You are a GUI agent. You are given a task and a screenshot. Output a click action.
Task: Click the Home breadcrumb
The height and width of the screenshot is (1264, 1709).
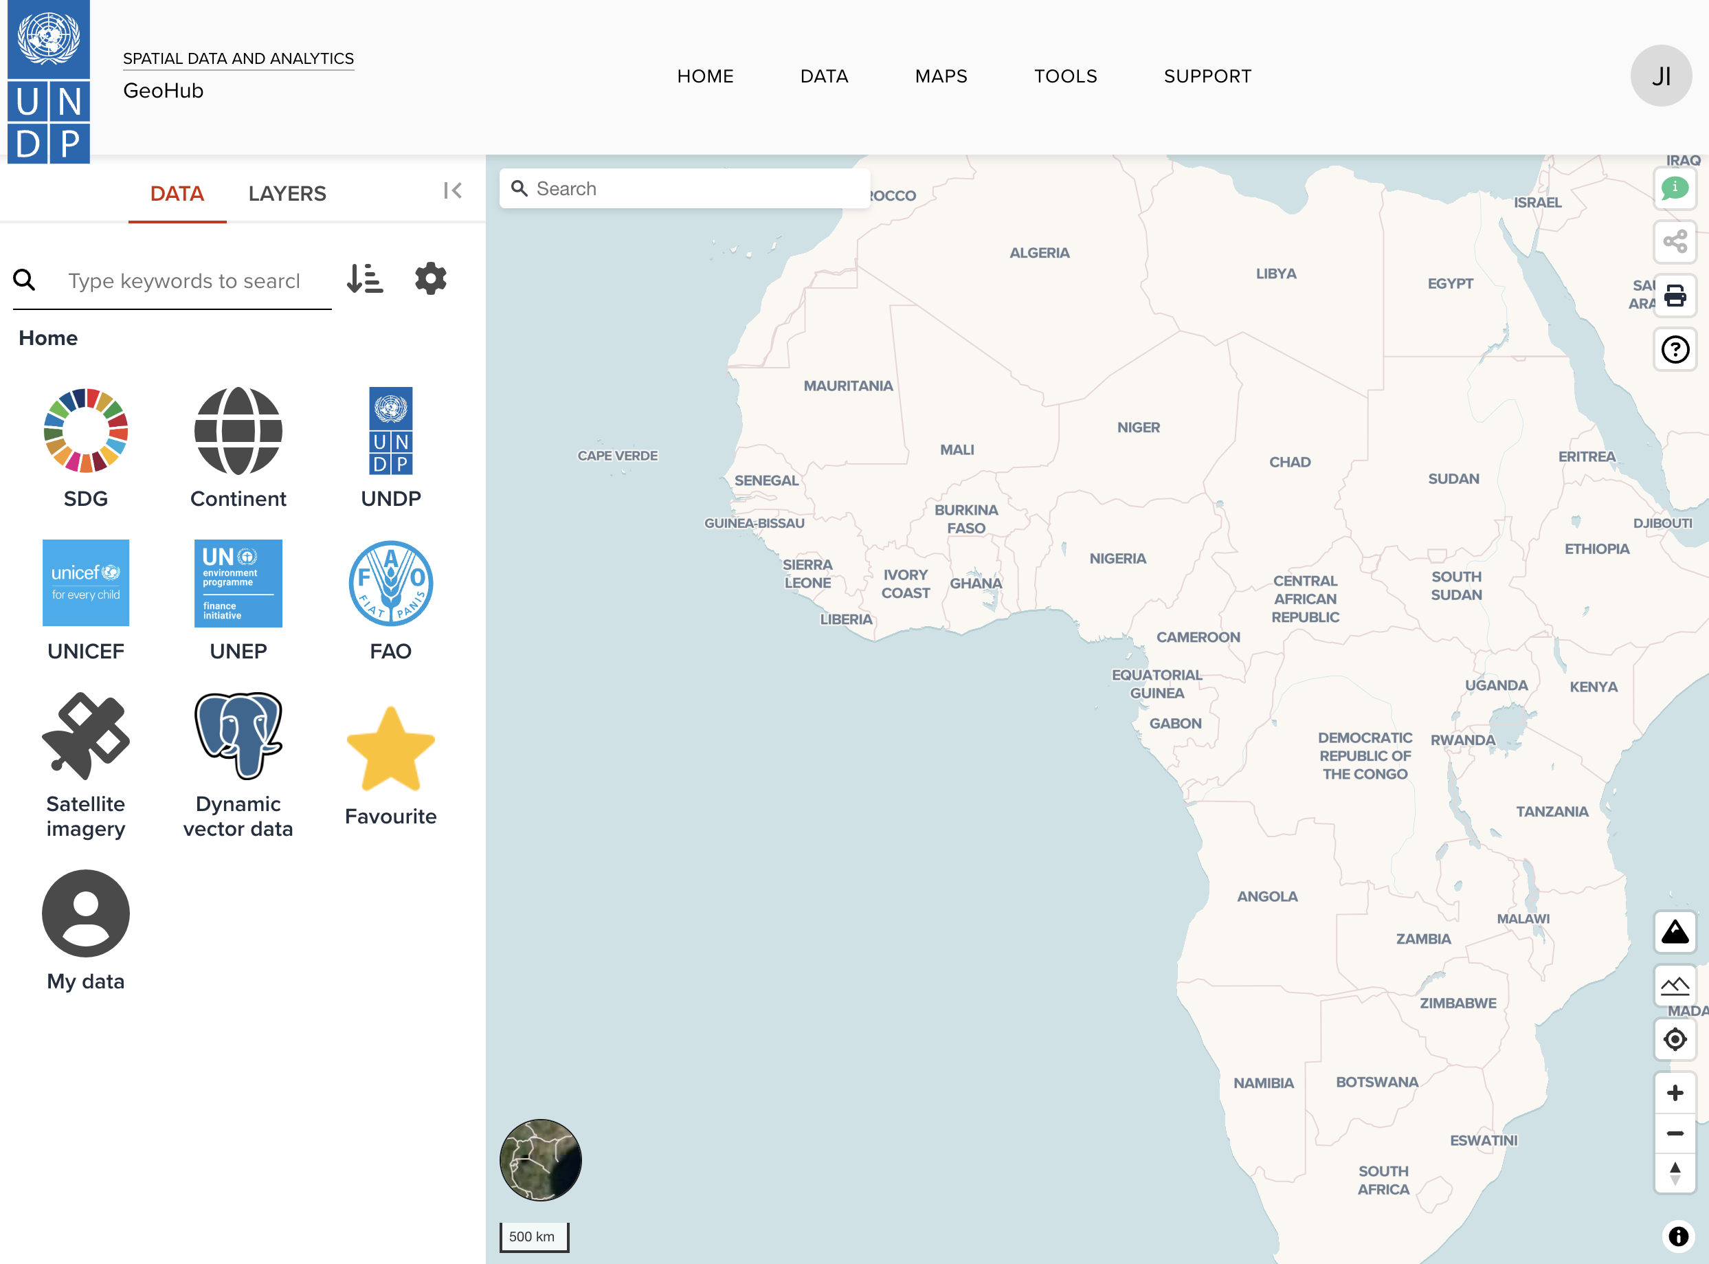48,338
